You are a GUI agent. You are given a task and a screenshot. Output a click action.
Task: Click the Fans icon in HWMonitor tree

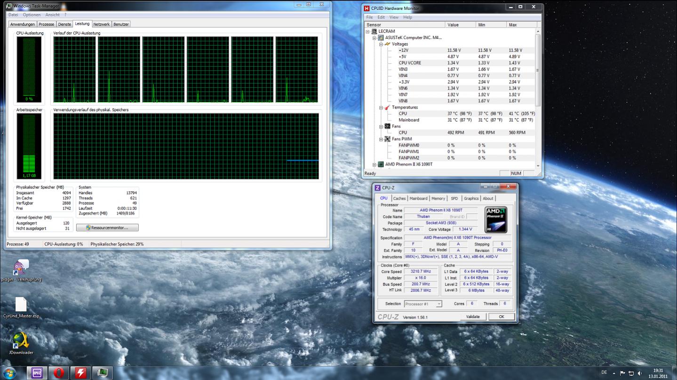tap(387, 126)
